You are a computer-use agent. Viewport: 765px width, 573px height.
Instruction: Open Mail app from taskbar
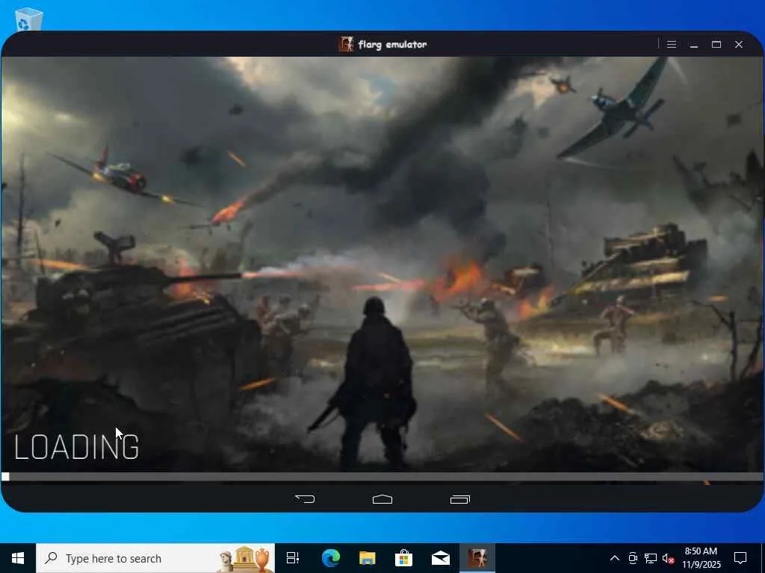coord(441,558)
